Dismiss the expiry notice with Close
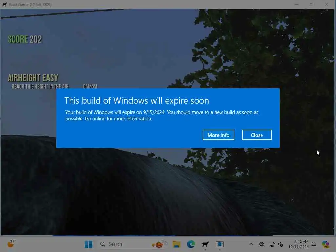The width and height of the screenshot is (336, 252). (x=257, y=135)
